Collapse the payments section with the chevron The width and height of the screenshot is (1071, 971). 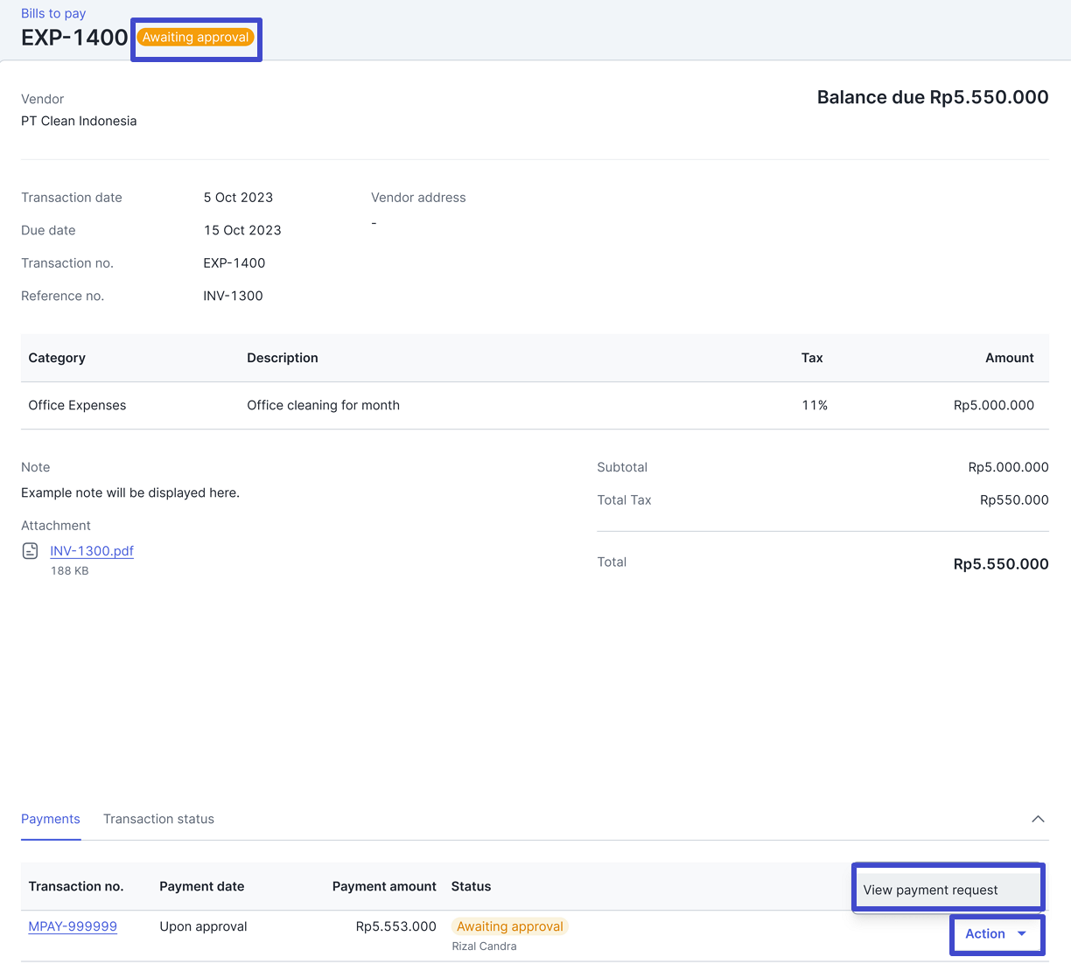click(1038, 819)
